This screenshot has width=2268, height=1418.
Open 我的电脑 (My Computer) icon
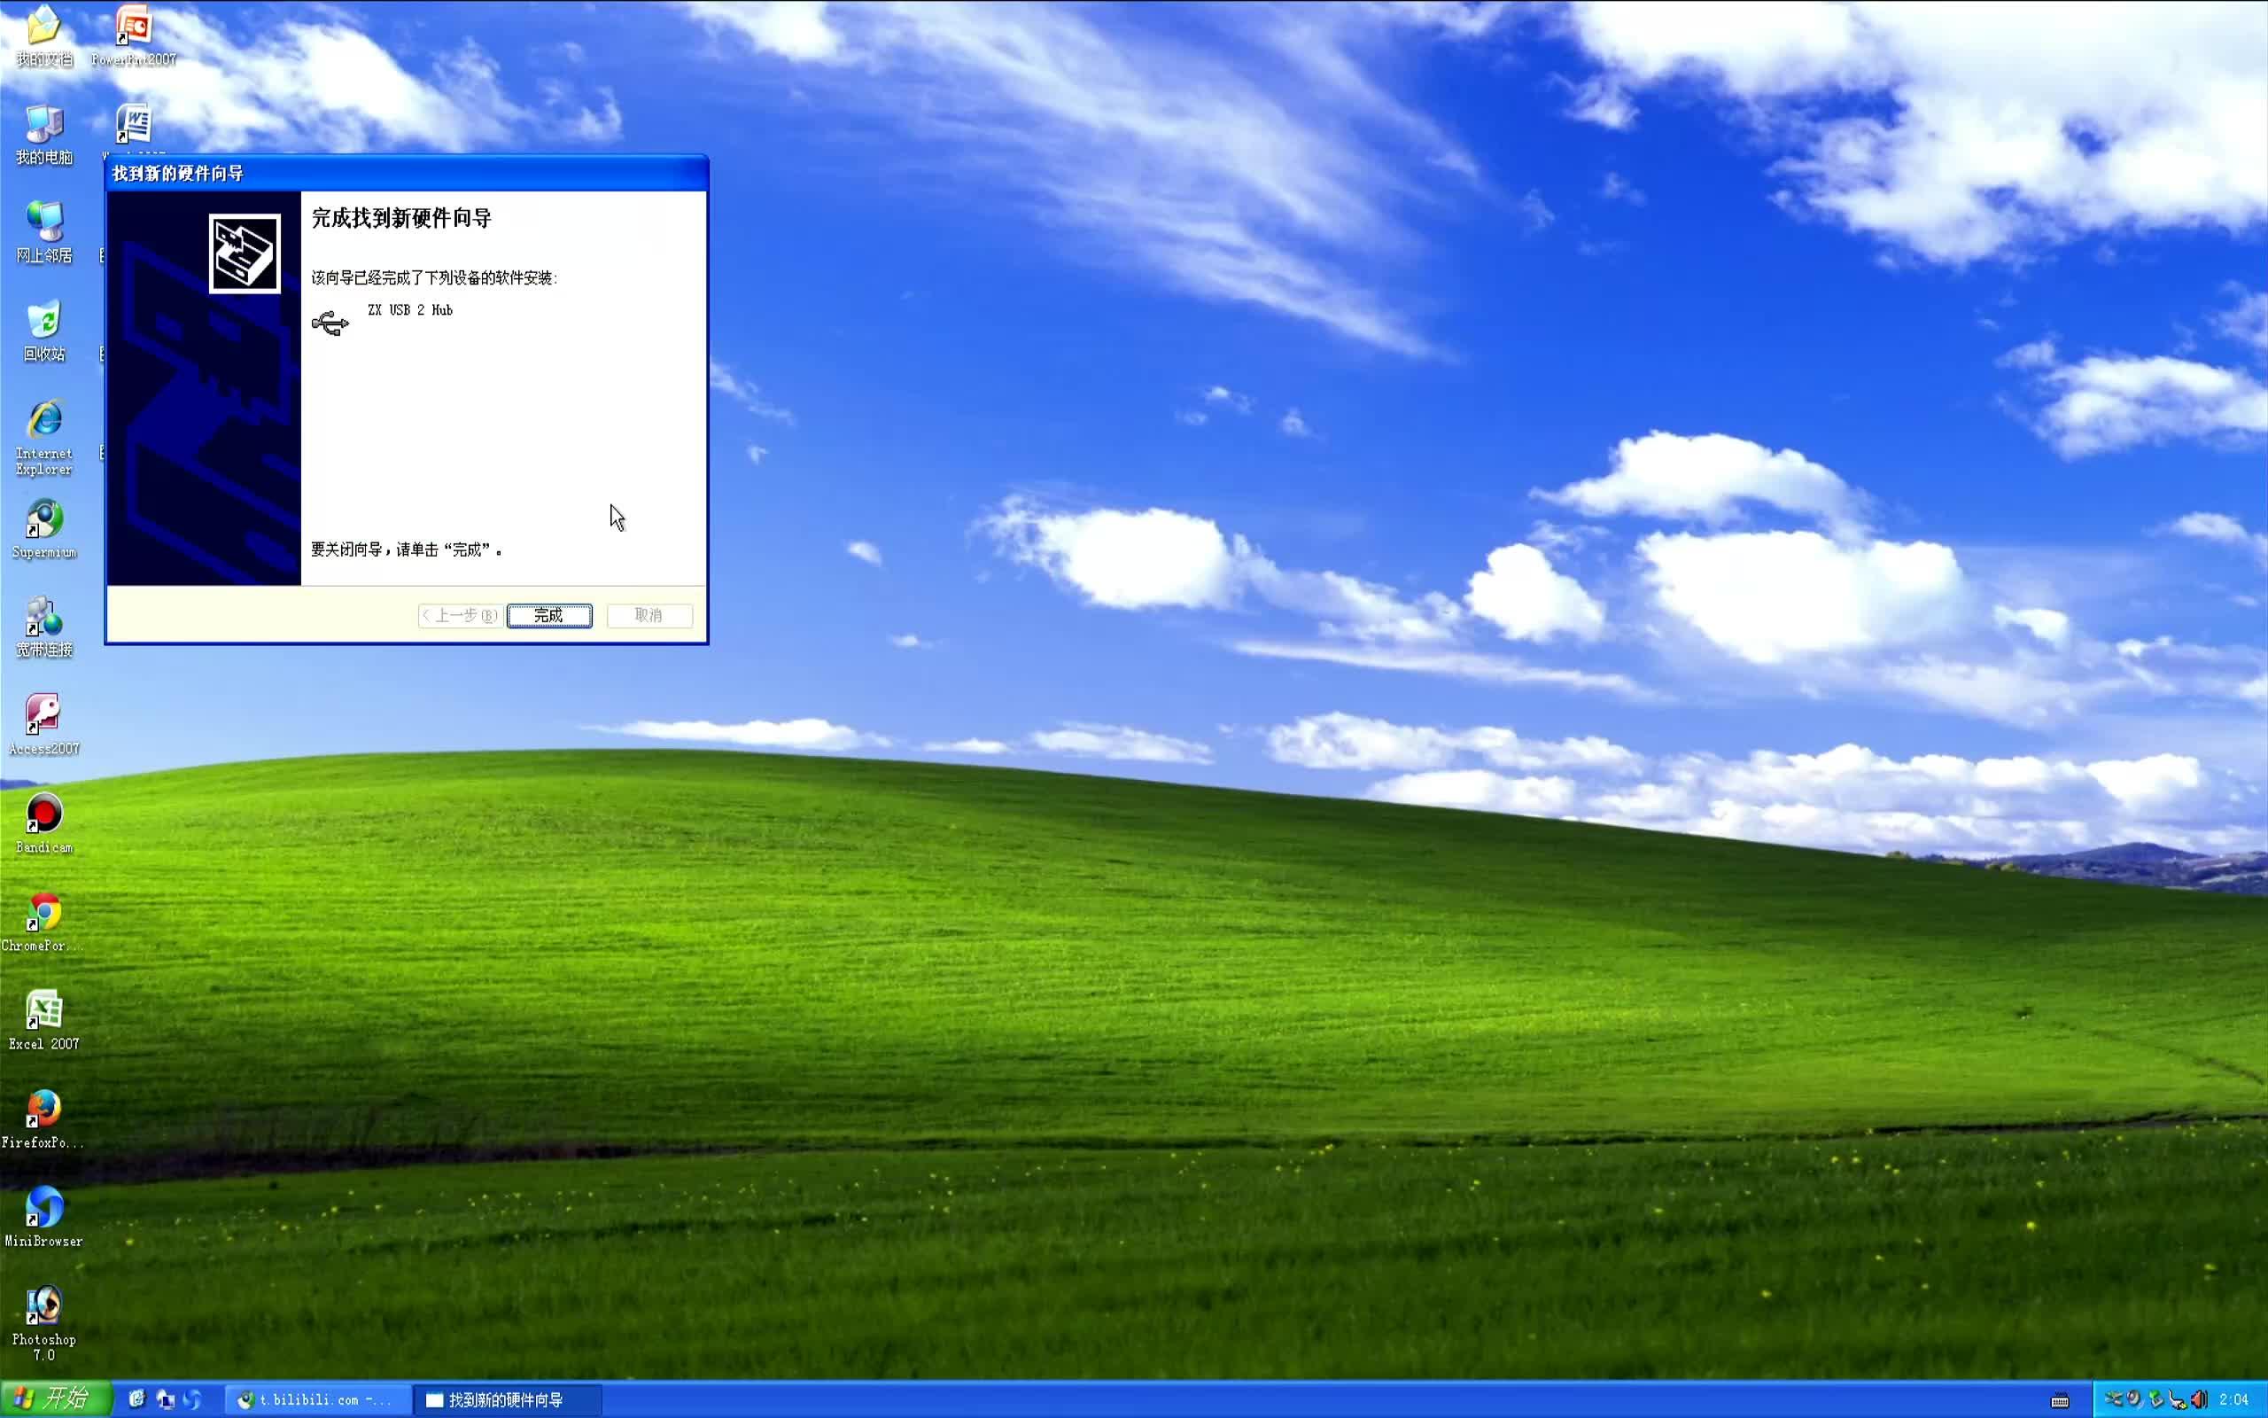tap(44, 125)
